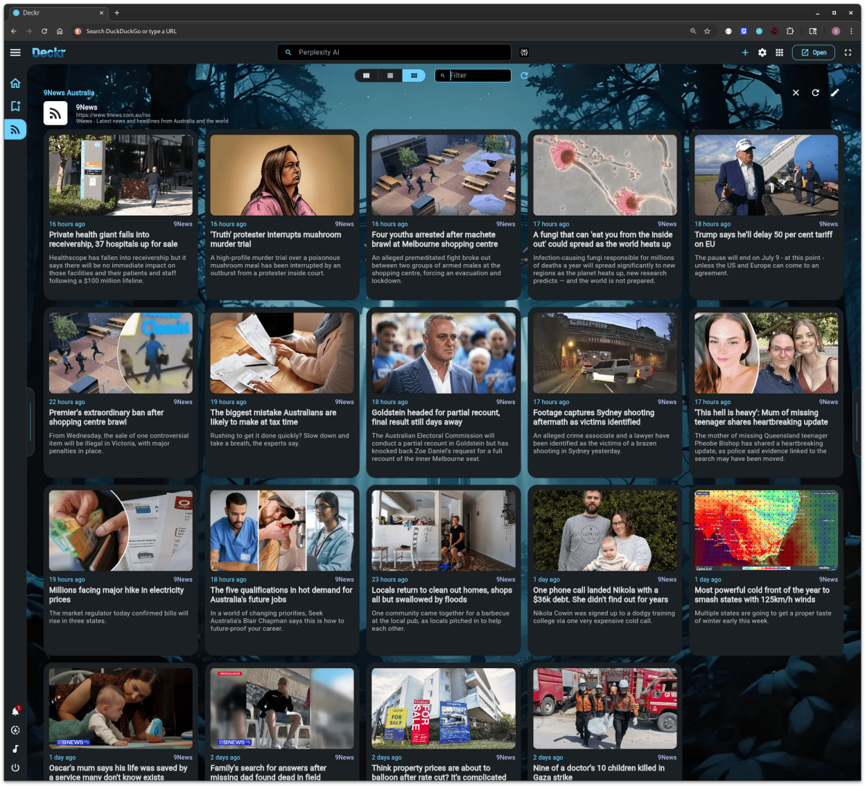The height and width of the screenshot is (786, 865).
Task: Open Family's search for answers headline
Action: click(x=268, y=772)
